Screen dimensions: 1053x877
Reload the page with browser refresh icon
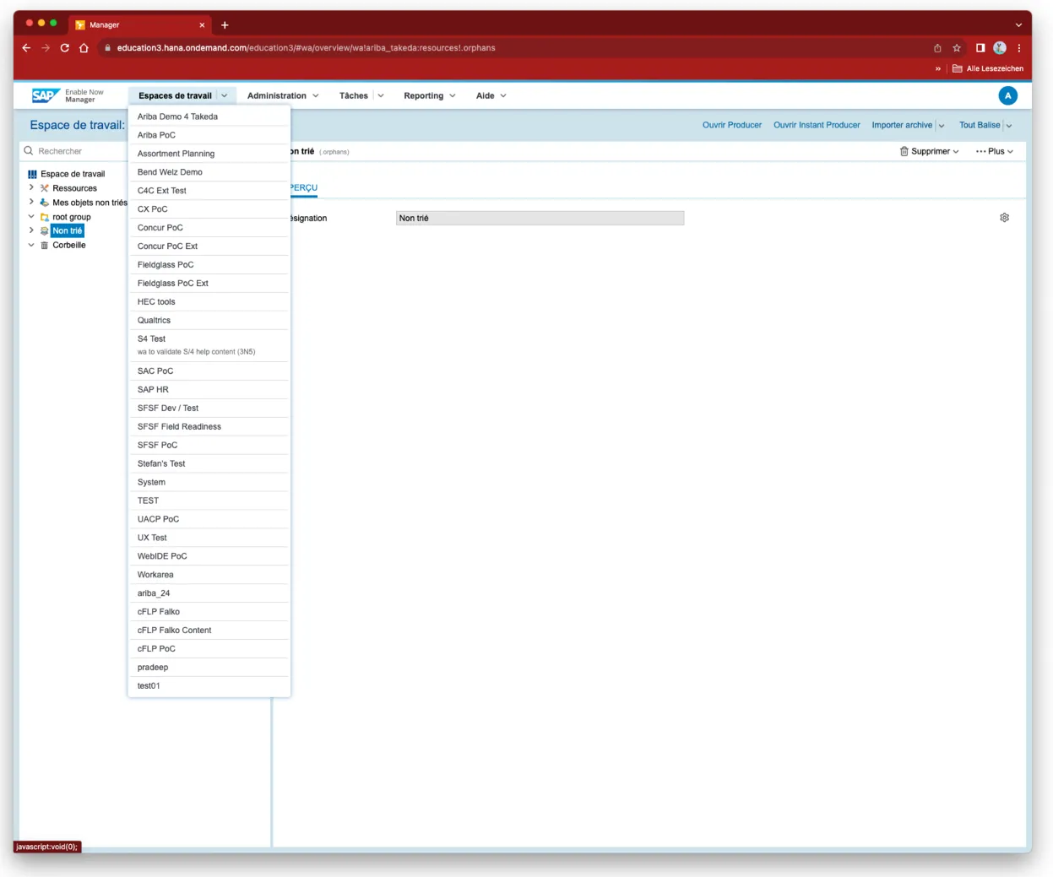point(64,48)
